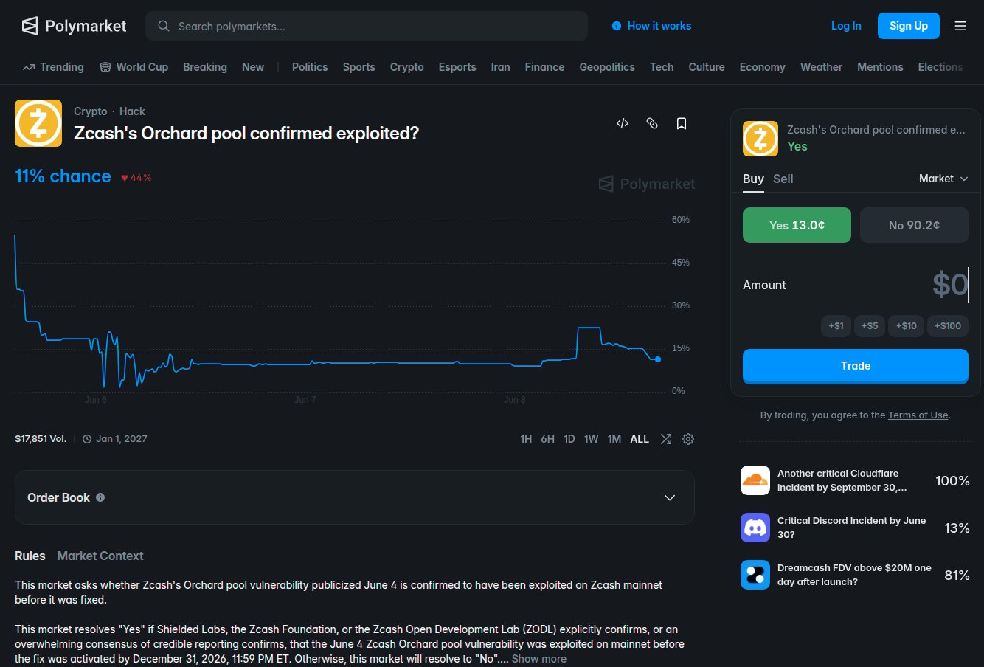The width and height of the screenshot is (984, 667).
Task: Open the Market Context tab
Action: pyautogui.click(x=100, y=556)
